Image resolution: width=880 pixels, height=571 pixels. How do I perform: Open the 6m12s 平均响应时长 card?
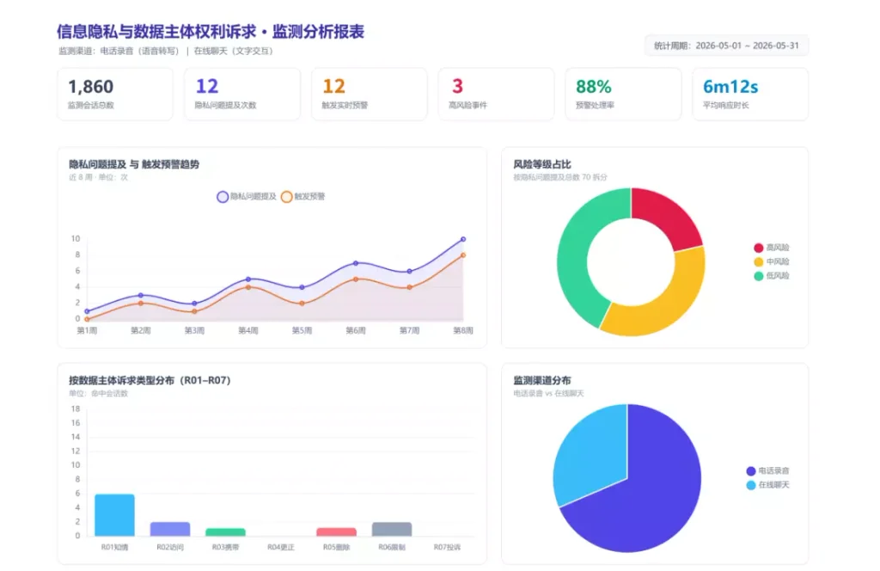point(750,95)
